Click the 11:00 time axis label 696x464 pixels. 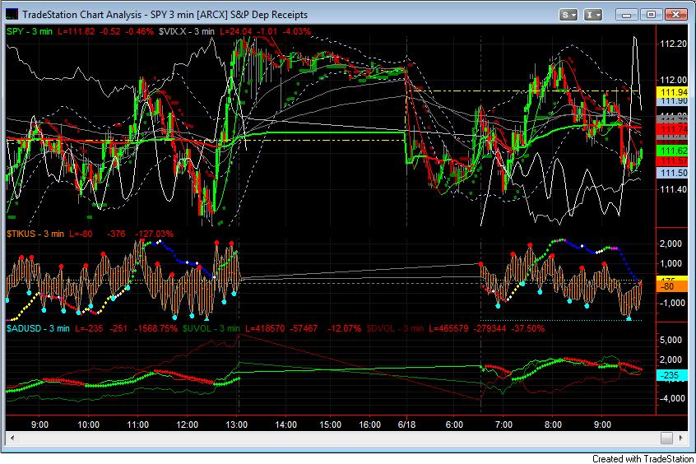point(137,425)
